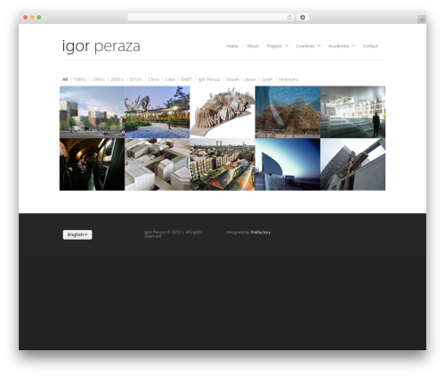Select the All filter
This screenshot has width=445, height=377.
65,79
